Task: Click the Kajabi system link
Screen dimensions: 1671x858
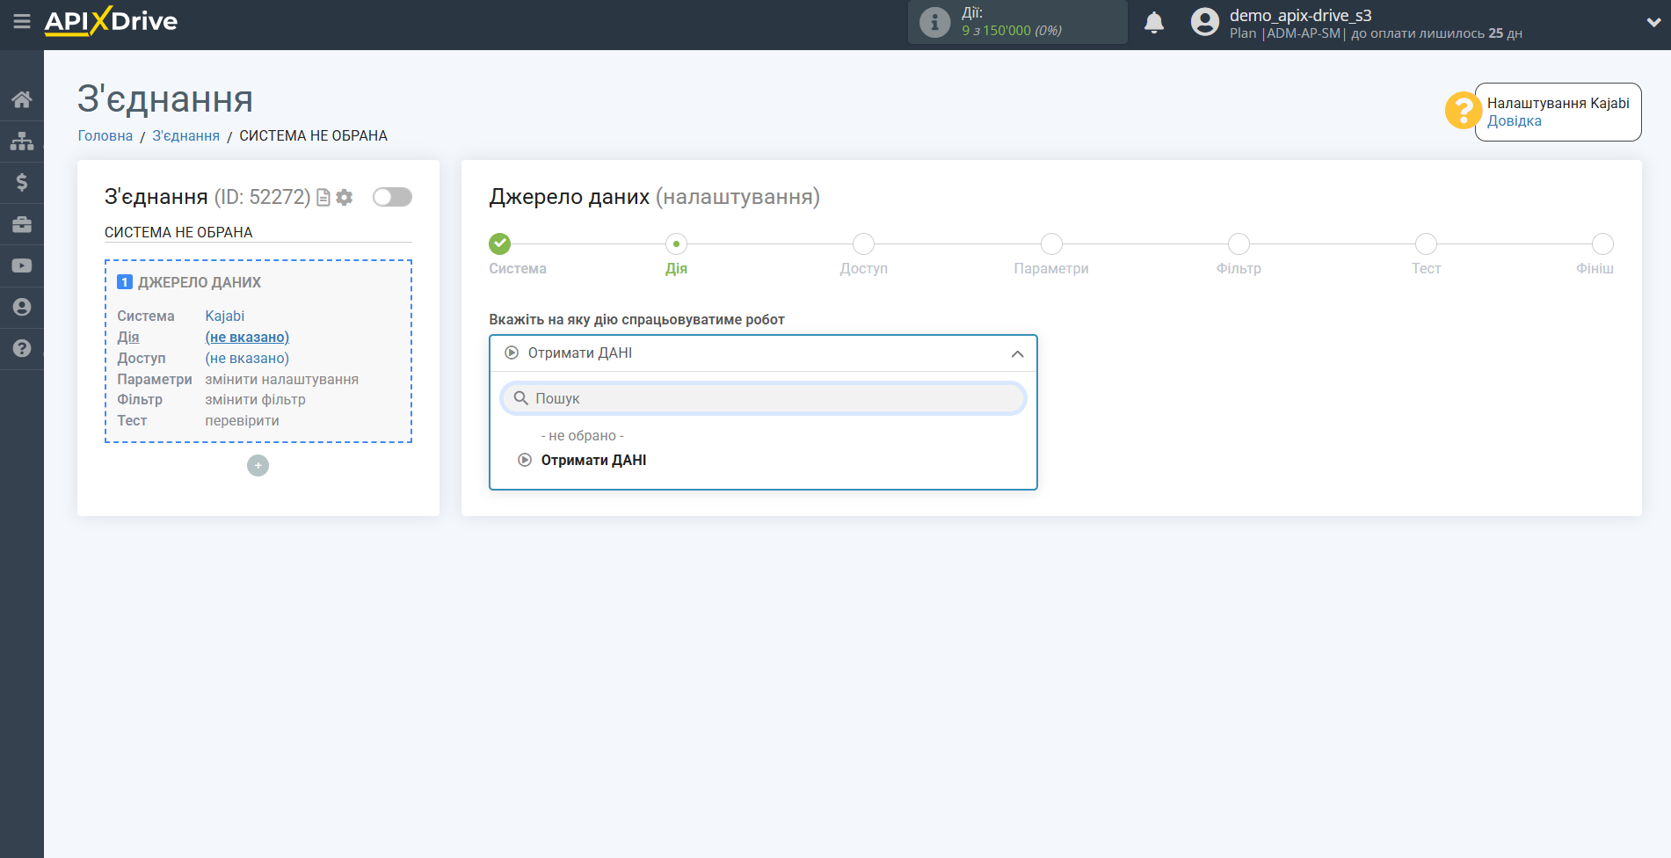Action: (x=225, y=316)
